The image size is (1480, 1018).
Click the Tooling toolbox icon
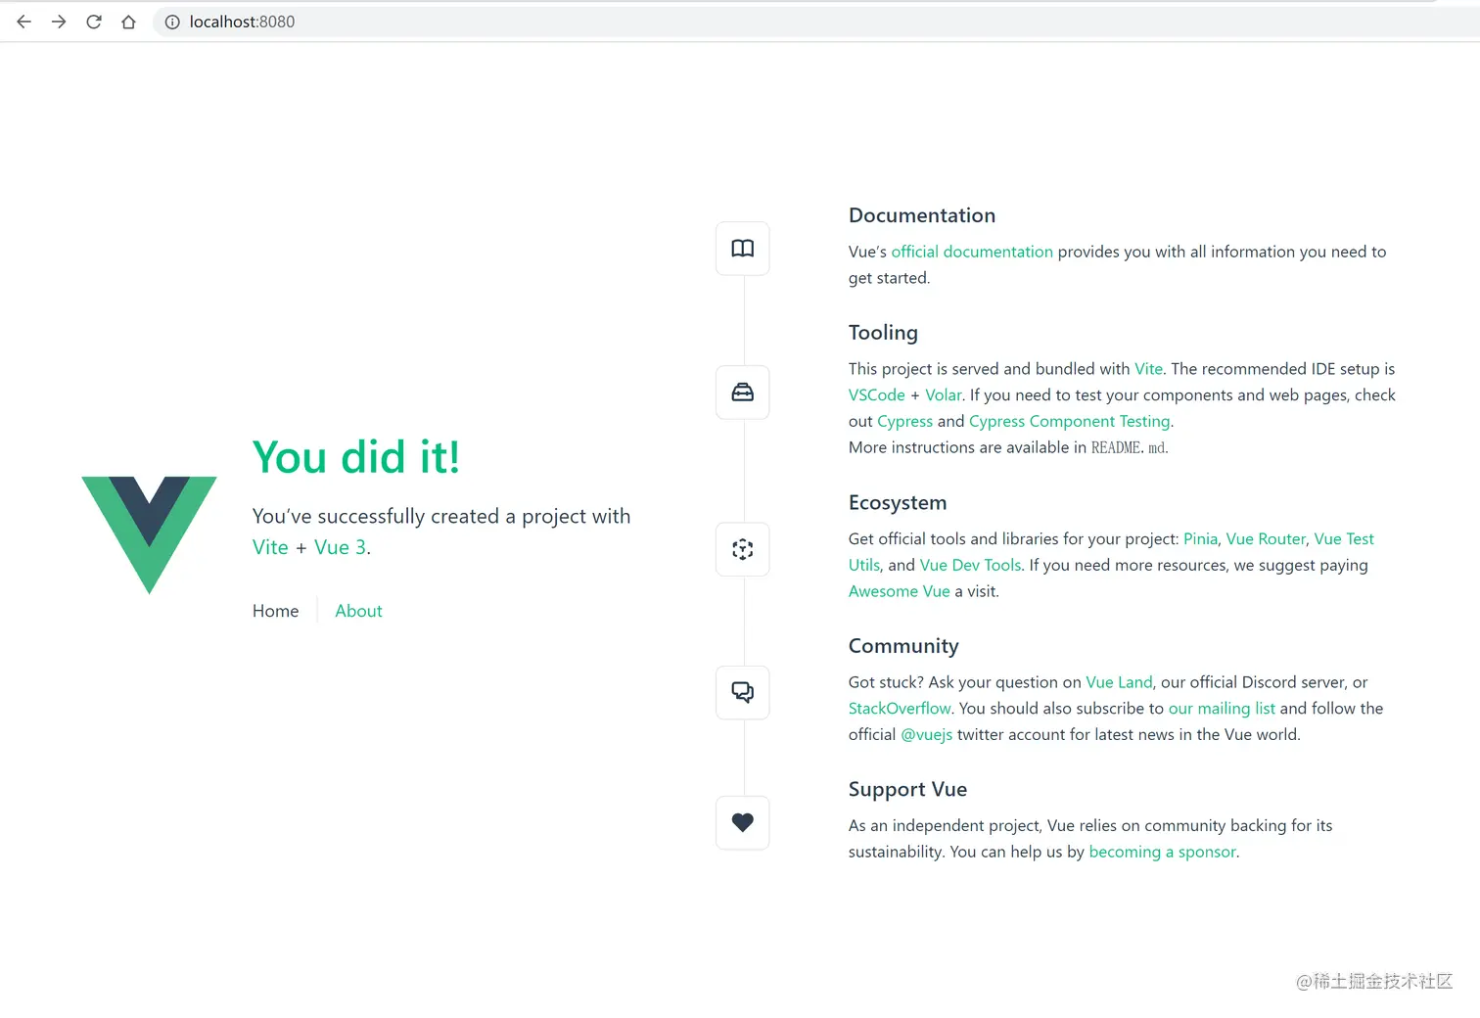coord(743,393)
